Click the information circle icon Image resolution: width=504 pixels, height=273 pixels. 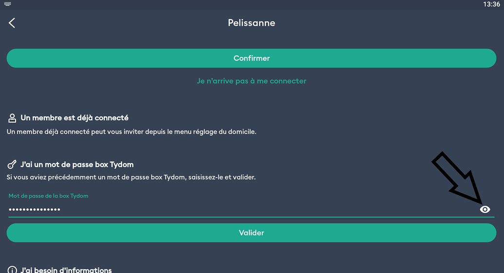[12, 270]
